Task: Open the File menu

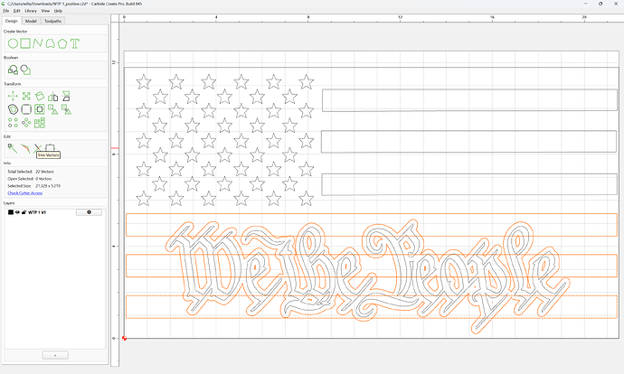Action: pyautogui.click(x=6, y=11)
